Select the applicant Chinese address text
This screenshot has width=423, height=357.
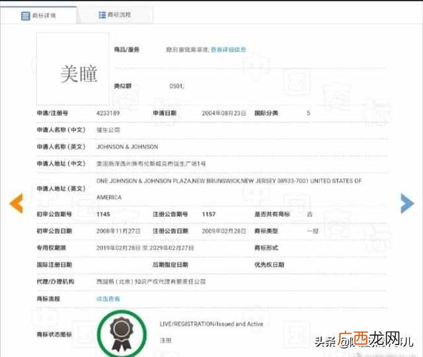click(151, 164)
